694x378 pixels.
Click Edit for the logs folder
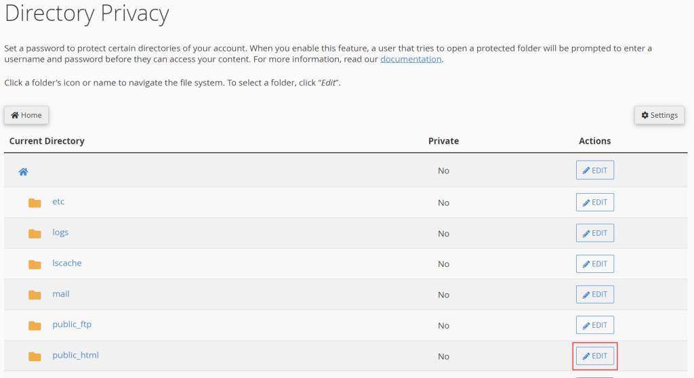[x=594, y=233]
